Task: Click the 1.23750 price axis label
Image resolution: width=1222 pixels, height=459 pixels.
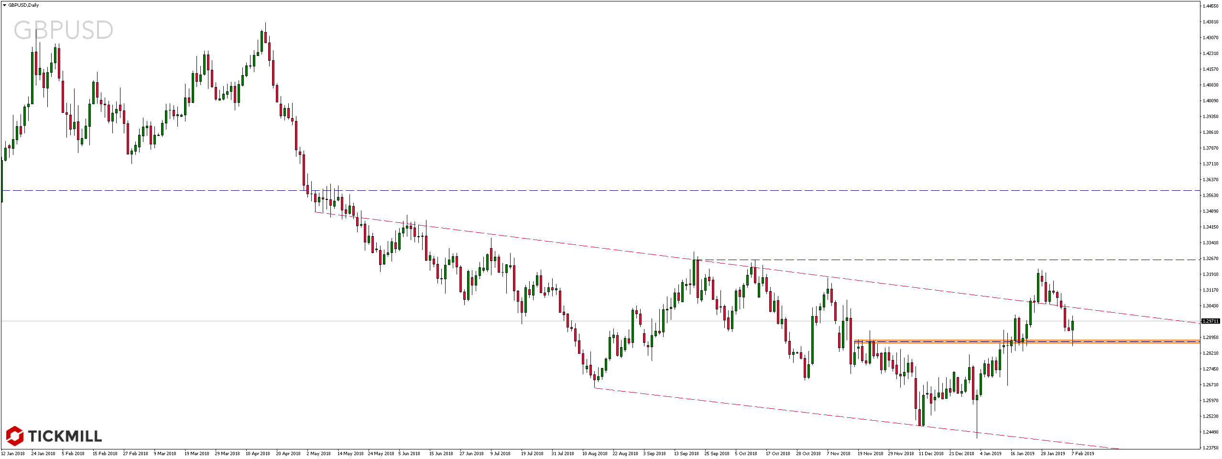Action: (1210, 448)
